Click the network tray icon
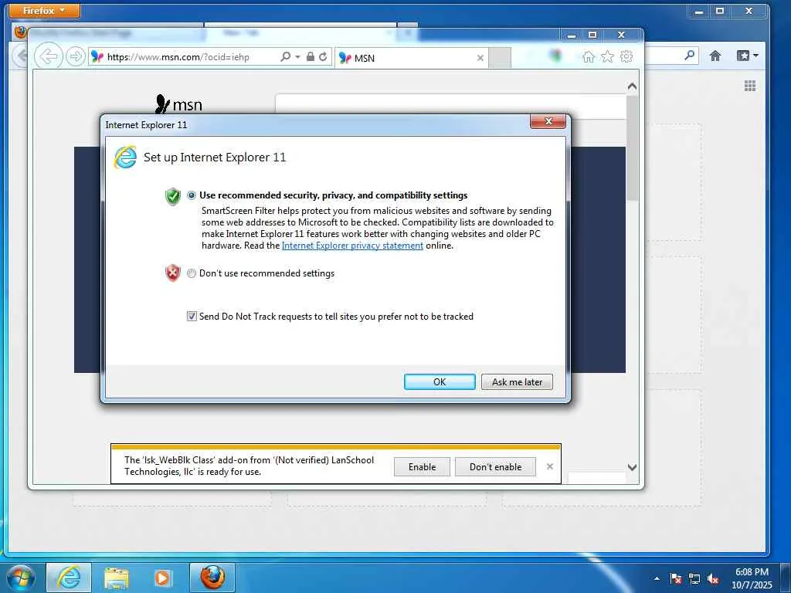This screenshot has width=791, height=593. (694, 578)
